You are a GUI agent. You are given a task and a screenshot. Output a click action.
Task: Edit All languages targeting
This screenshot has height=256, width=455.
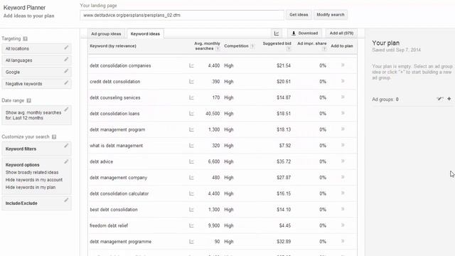point(66,59)
